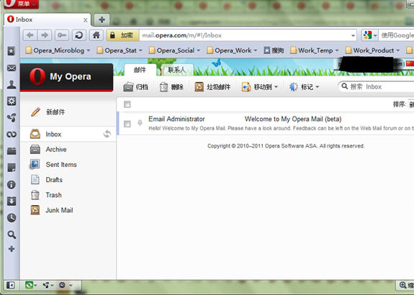Open the 标记 mark dropdown

tap(304, 87)
